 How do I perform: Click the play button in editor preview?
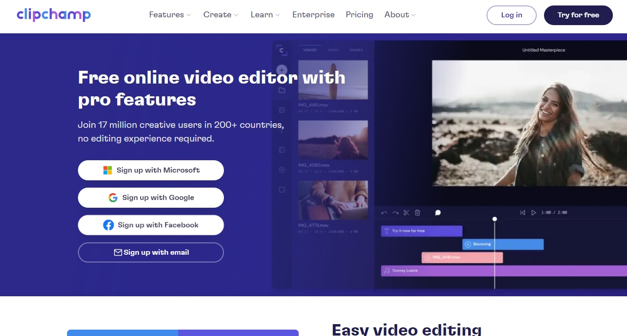[534, 213]
